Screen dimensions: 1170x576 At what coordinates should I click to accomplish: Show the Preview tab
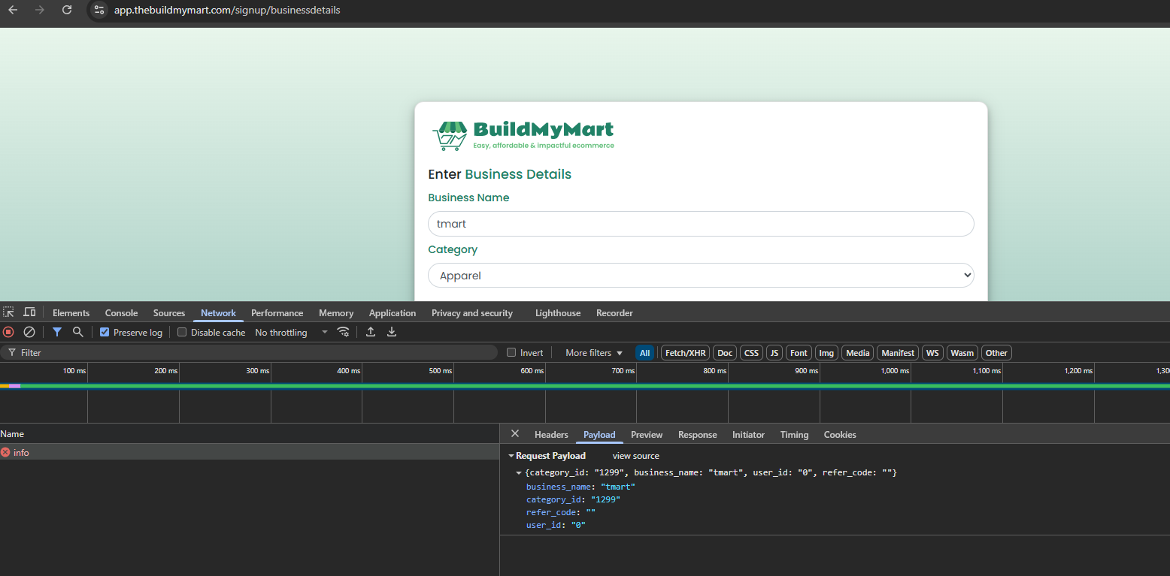[x=647, y=435]
